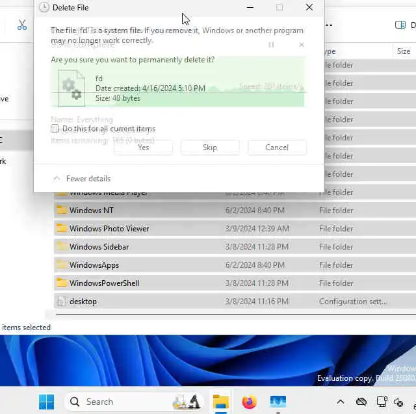The width and height of the screenshot is (416, 414).
Task: Click the WindowsPowerShell folder icon
Action: pos(62,283)
